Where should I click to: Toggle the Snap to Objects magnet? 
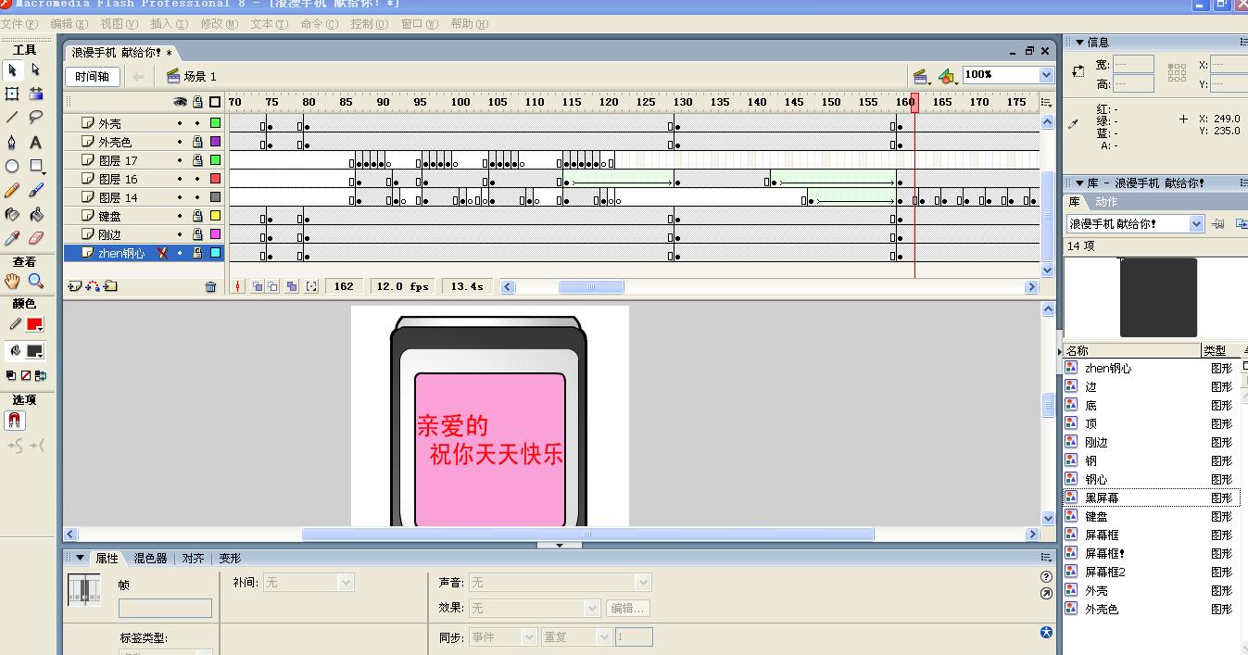click(x=15, y=420)
